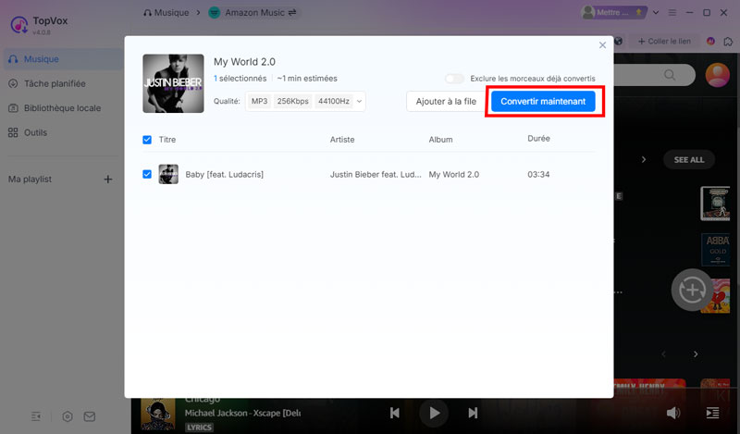Expand the account dropdown chevron

pyautogui.click(x=656, y=13)
